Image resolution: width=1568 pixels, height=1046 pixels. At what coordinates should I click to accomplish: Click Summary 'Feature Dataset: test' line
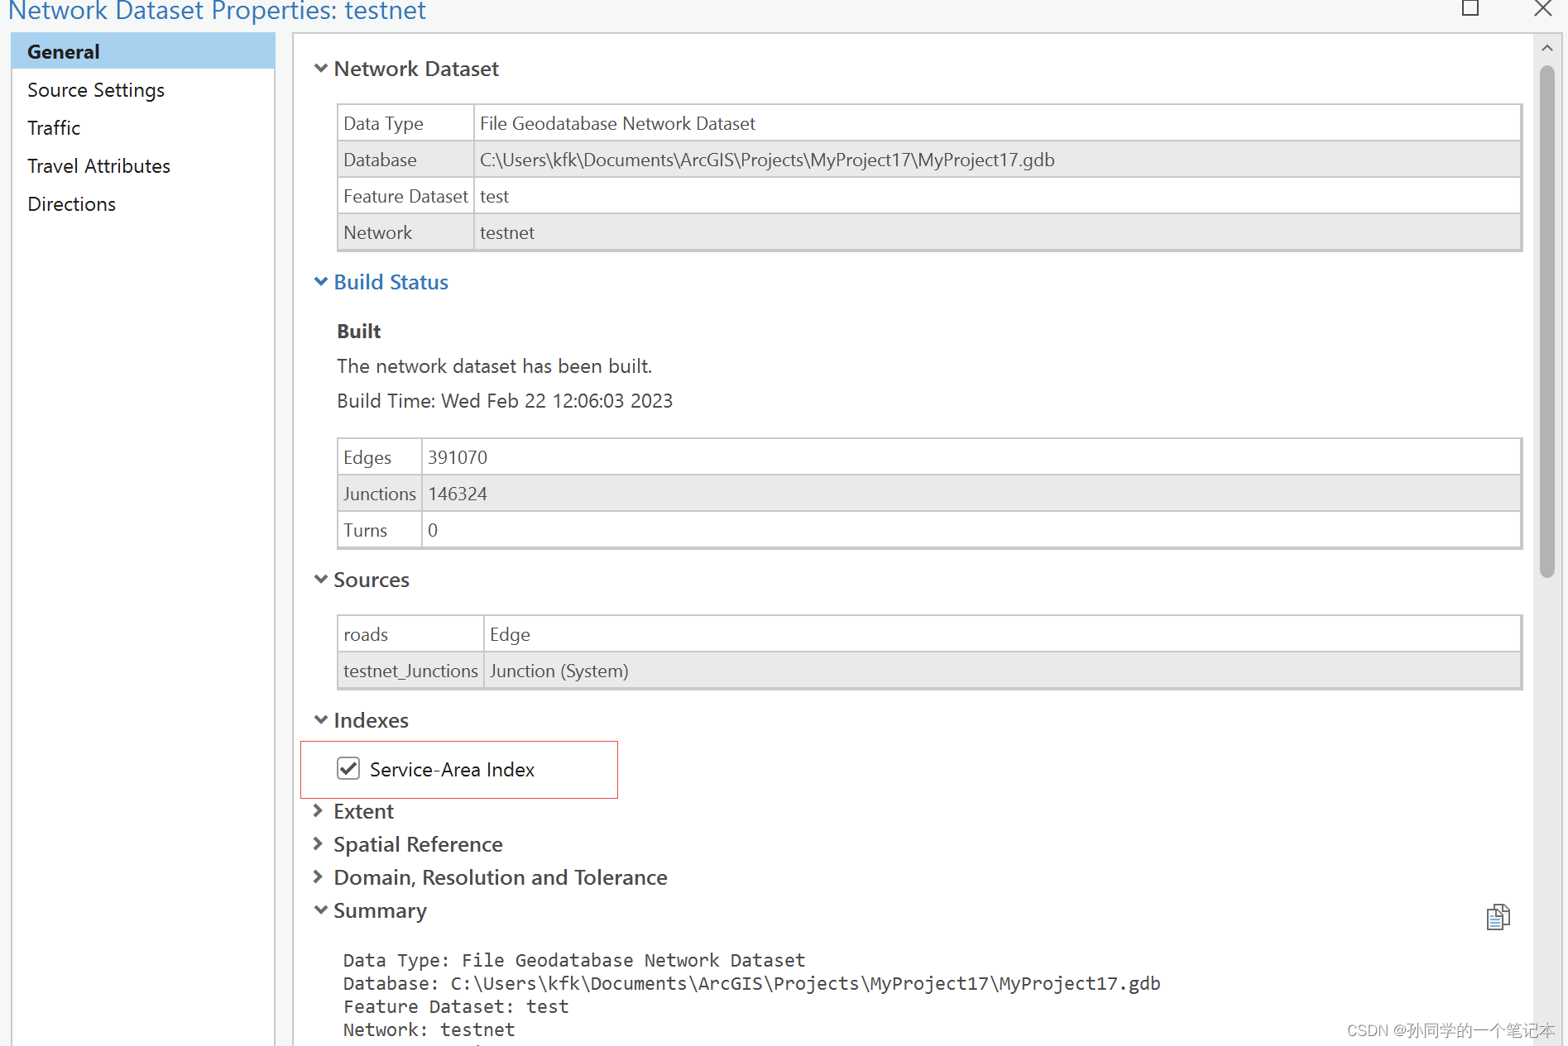(x=456, y=1006)
